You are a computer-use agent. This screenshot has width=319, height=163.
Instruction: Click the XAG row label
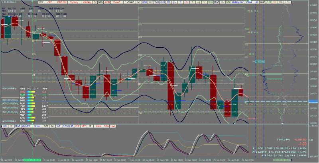(23, 120)
